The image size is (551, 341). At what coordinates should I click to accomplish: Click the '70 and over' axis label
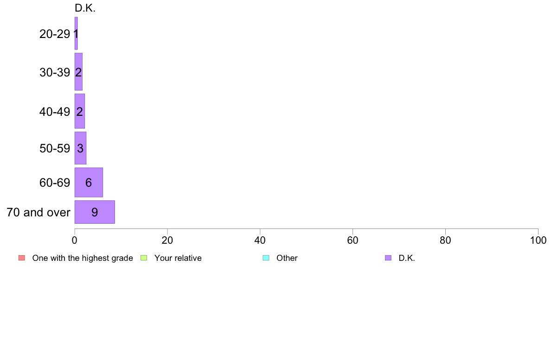pos(38,213)
